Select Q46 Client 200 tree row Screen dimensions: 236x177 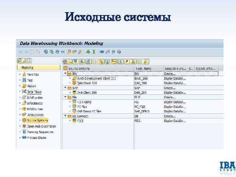pyautogui.click(x=87, y=83)
